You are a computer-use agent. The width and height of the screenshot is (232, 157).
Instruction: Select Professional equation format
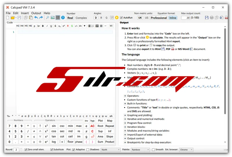click(159, 18)
